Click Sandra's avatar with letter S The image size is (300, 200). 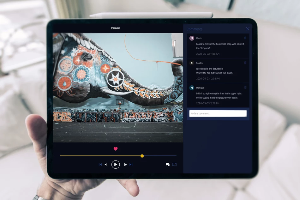point(192,63)
